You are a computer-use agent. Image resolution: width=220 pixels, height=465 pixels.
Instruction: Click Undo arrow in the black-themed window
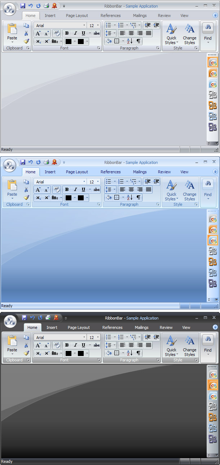point(32,318)
